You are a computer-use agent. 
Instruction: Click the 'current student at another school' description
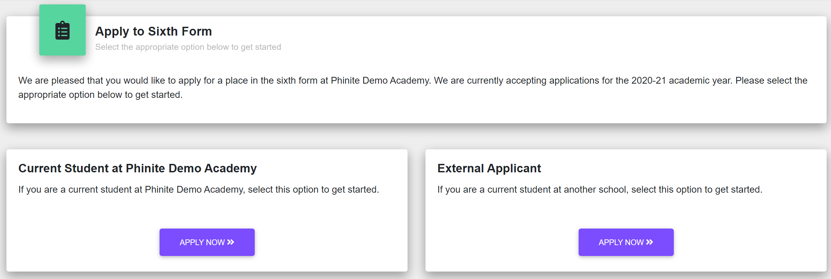pos(600,190)
